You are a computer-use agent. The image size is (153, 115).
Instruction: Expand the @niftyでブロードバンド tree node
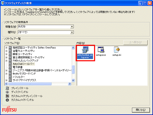tap(6, 74)
